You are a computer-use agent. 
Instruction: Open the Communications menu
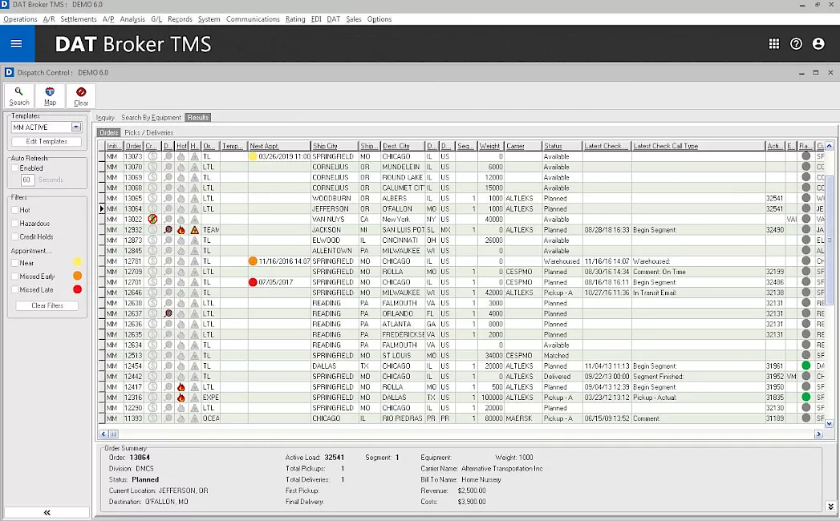tap(253, 19)
